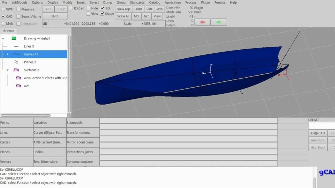
Task: Enable the Measure checkbox
Action: [x=18, y=9]
